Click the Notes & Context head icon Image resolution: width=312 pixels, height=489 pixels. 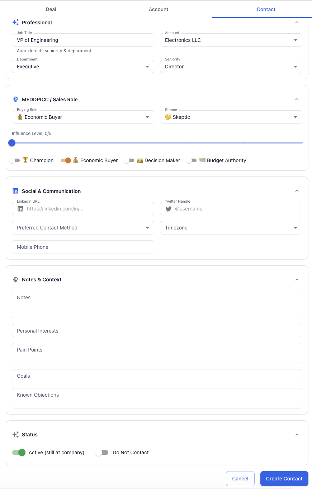pyautogui.click(x=15, y=280)
